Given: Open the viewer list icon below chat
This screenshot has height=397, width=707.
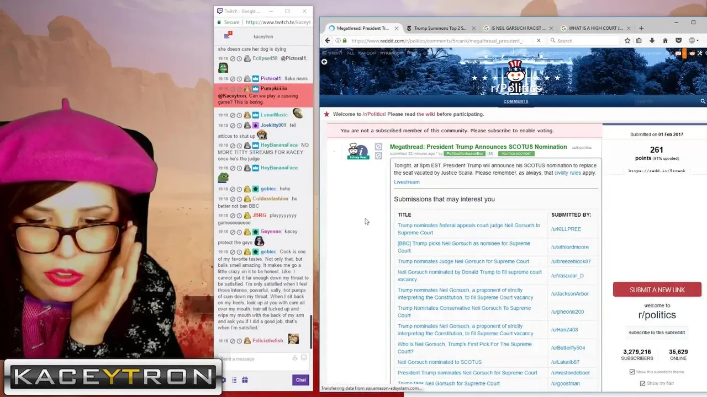Looking at the screenshot, I should (234, 380).
